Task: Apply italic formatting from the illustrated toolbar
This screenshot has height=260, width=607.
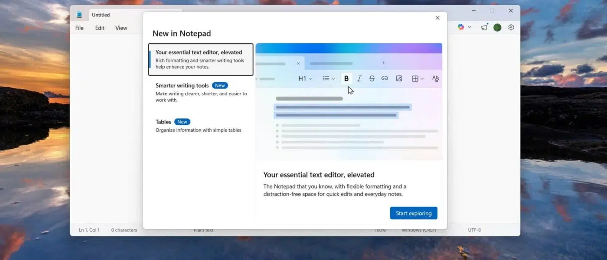Action: (359, 78)
